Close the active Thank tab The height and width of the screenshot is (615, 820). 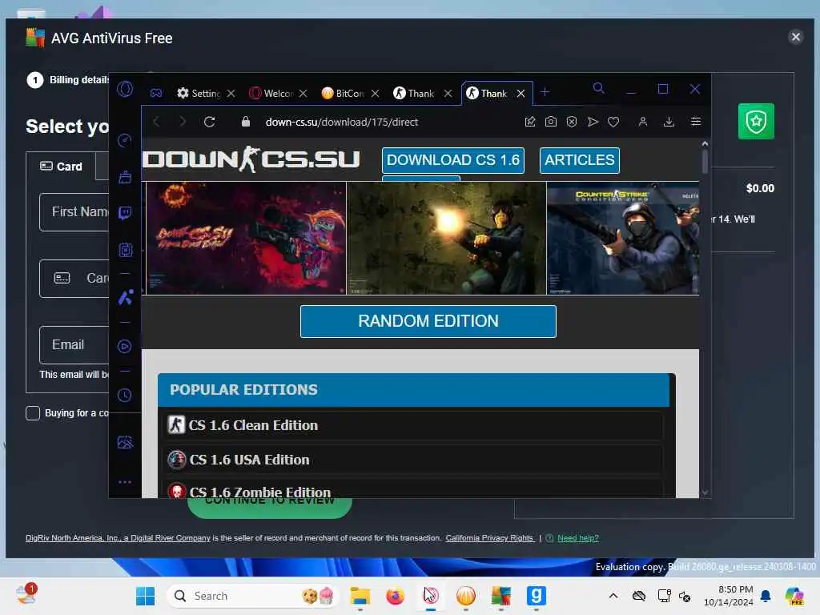[x=521, y=93]
